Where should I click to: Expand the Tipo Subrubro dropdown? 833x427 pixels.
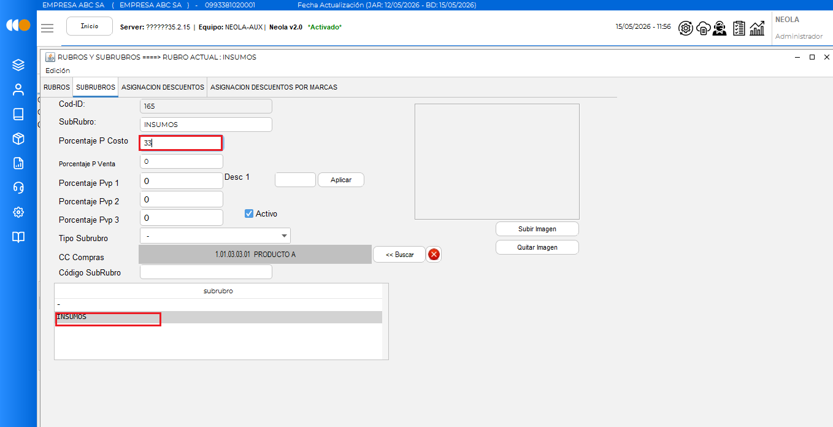(x=215, y=236)
